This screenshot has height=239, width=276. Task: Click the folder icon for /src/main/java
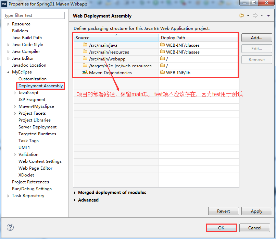tap(85, 45)
